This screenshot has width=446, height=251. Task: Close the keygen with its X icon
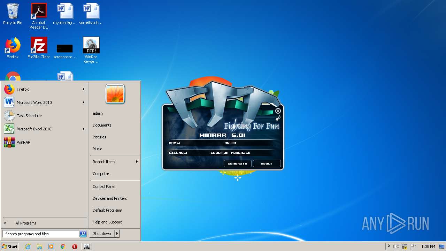point(278,111)
